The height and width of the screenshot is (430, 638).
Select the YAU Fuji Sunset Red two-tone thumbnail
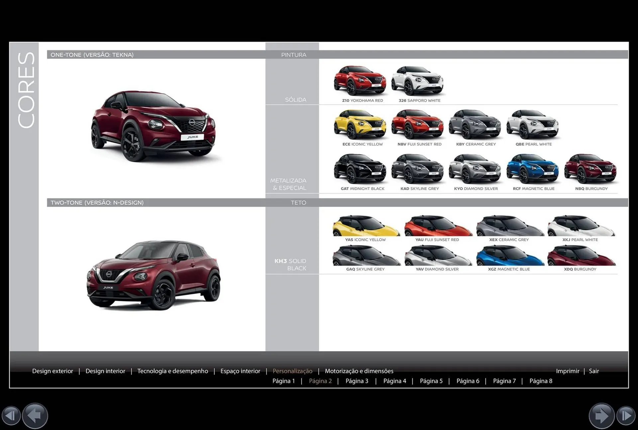437,225
